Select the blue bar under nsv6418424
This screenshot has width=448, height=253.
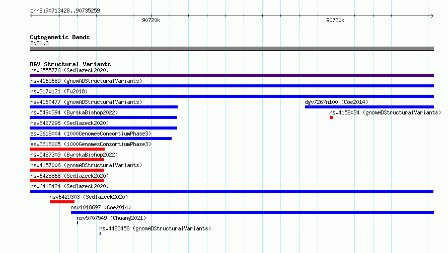[x=232, y=191]
